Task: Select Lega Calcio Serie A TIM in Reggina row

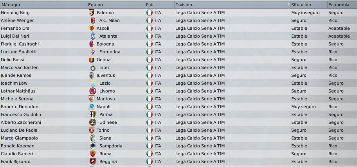Action: (200, 162)
